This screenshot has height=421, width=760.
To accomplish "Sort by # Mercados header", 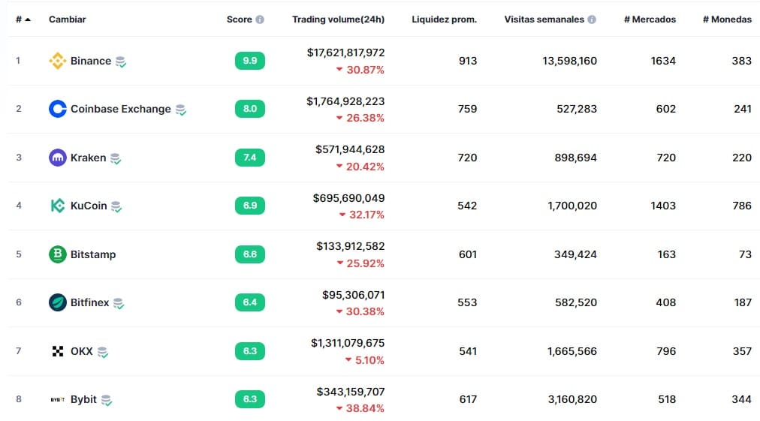I will (x=650, y=20).
